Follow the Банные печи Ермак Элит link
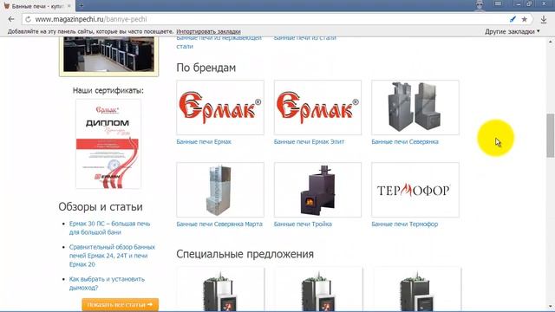 [309, 141]
